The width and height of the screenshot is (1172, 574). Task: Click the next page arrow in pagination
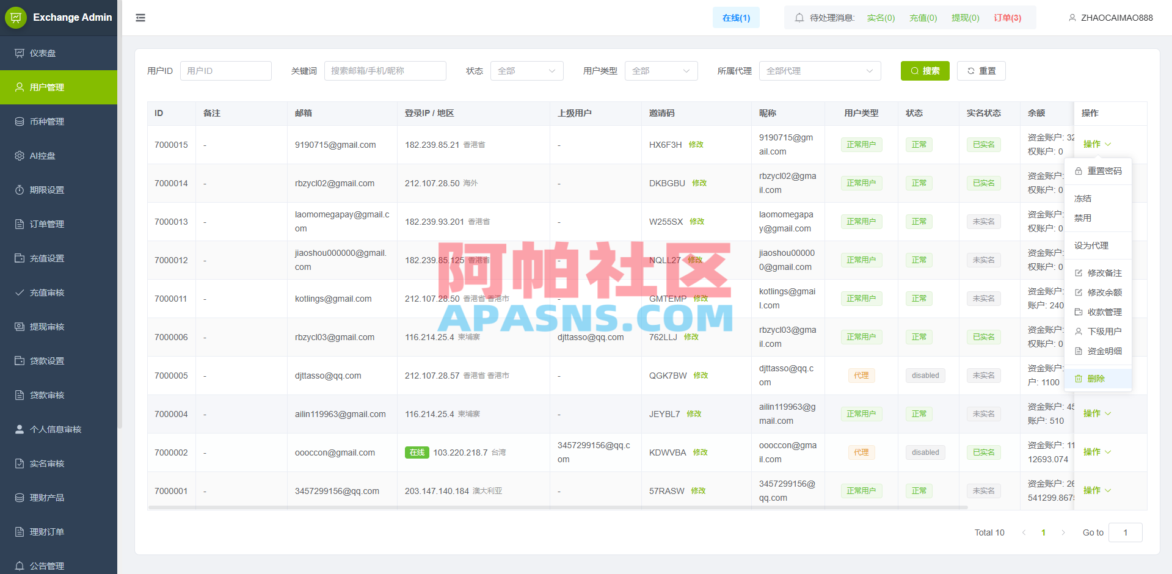pos(1063,532)
